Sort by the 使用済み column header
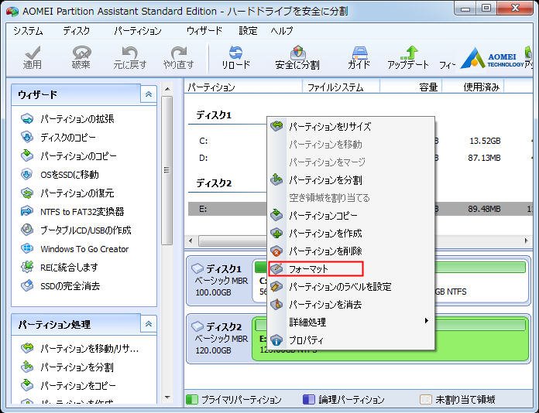Image resolution: width=539 pixels, height=413 pixels. pyautogui.click(x=473, y=87)
